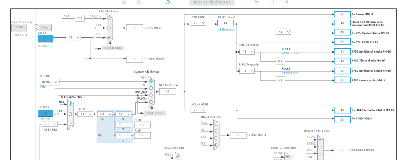This screenshot has width=407, height=160.
Task: Click the fit-to-screen zoom icon
Action: (x=272, y=2)
